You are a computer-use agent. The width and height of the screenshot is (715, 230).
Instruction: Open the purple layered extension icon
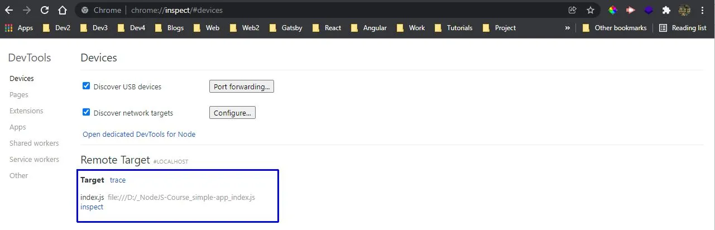(648, 10)
